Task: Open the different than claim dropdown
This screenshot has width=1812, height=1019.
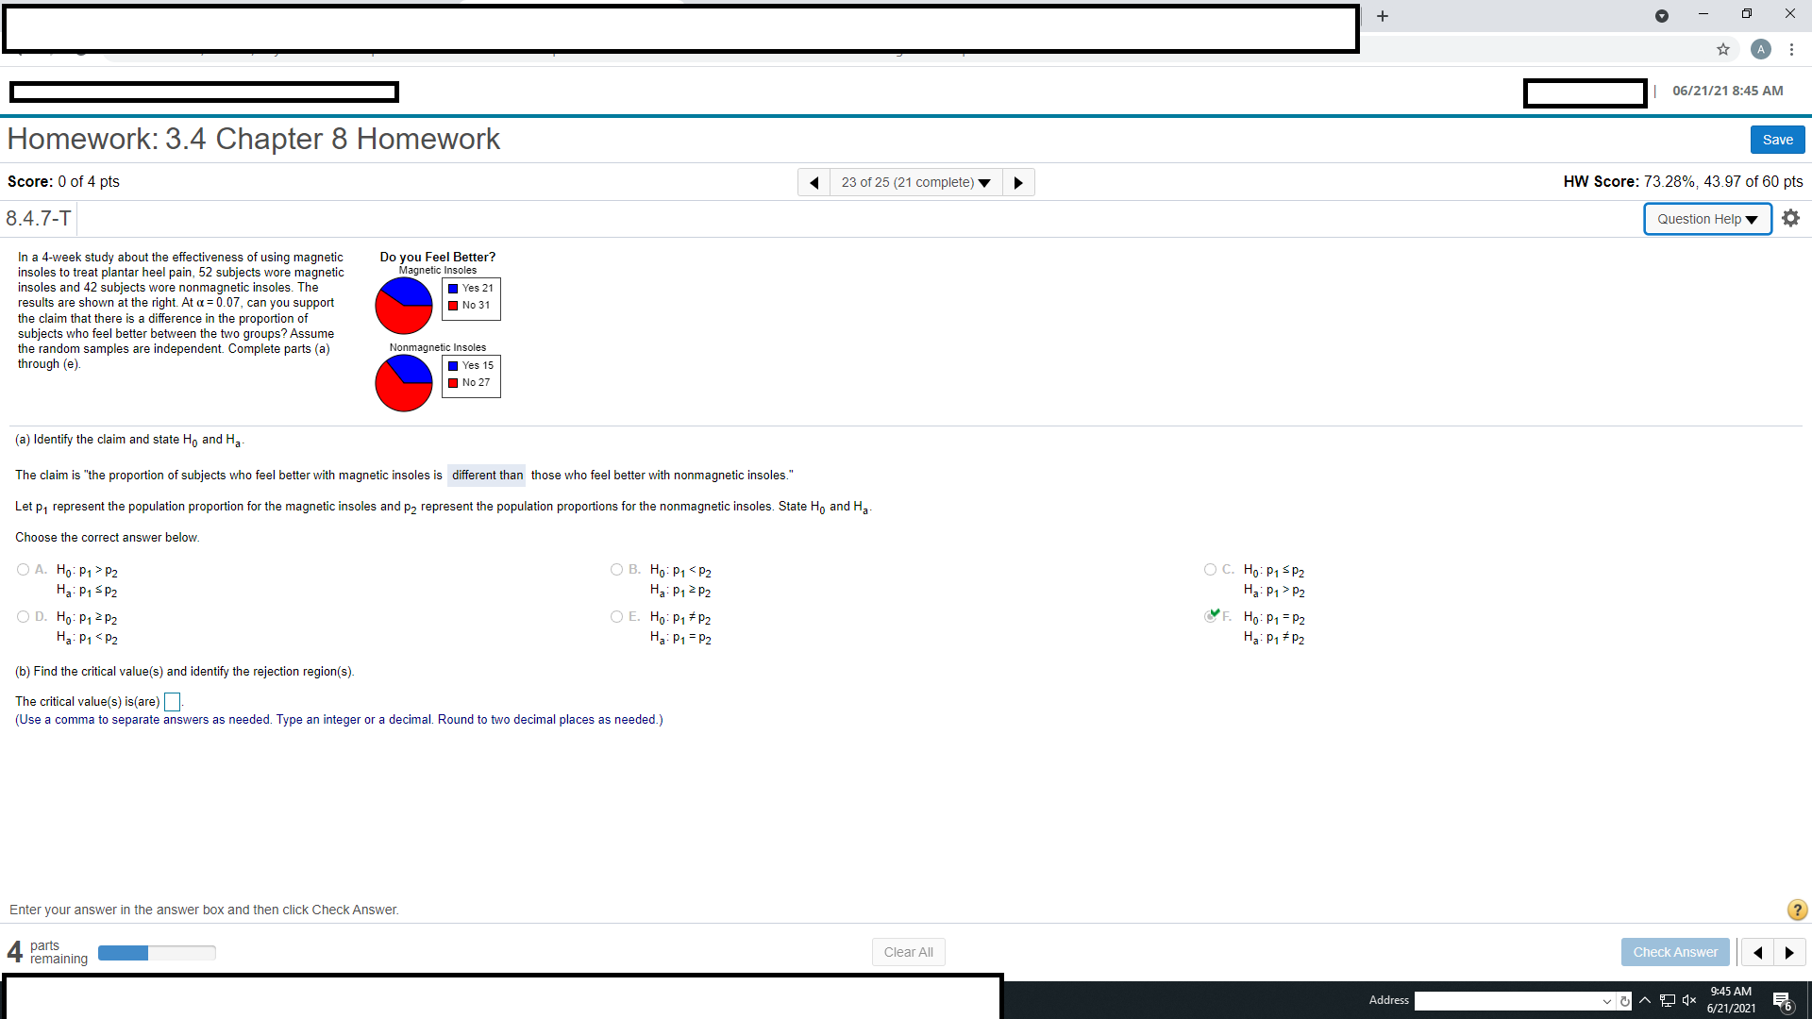Action: point(487,475)
